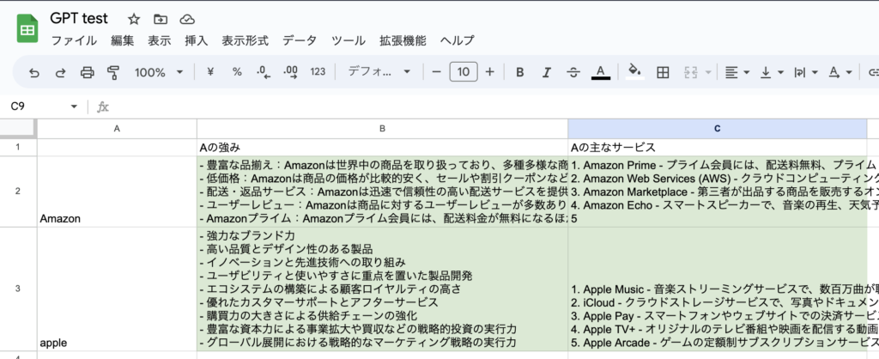Viewport: 879px width, 359px height.
Task: Open the ツール menu
Action: coord(349,40)
